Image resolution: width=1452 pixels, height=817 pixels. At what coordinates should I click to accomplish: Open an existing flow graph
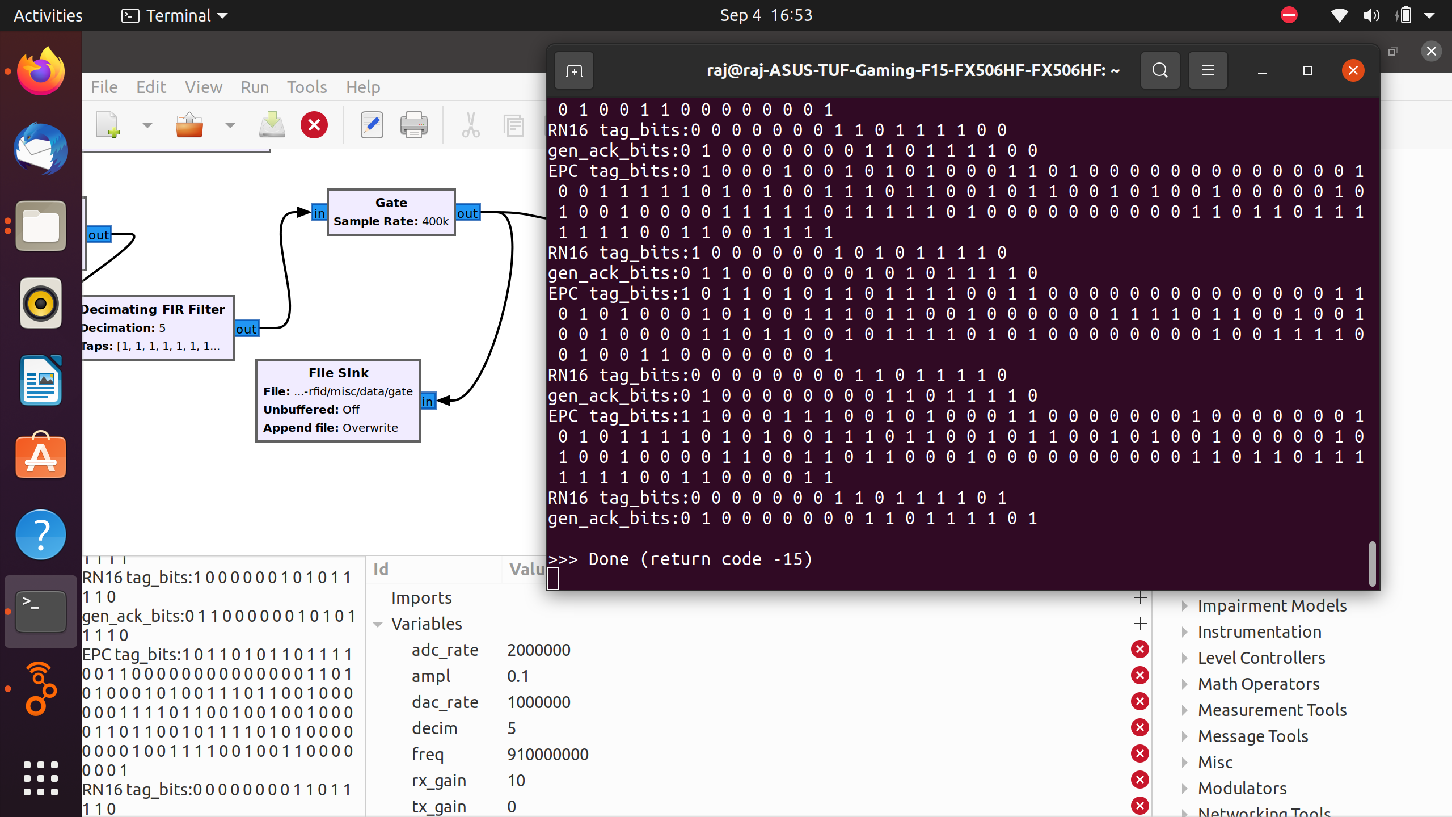tap(189, 125)
